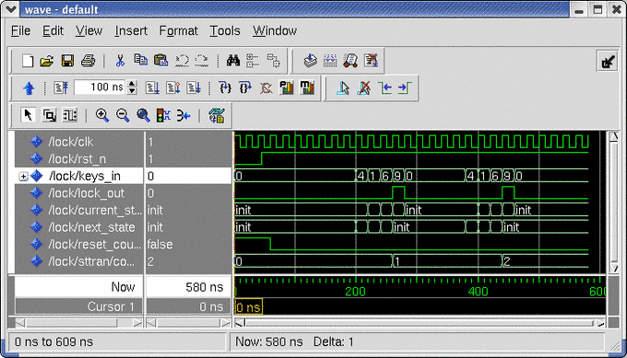Screen dimensions: 627x358
Task: Click the blue Restart up-arrow icon
Action: tap(29, 87)
